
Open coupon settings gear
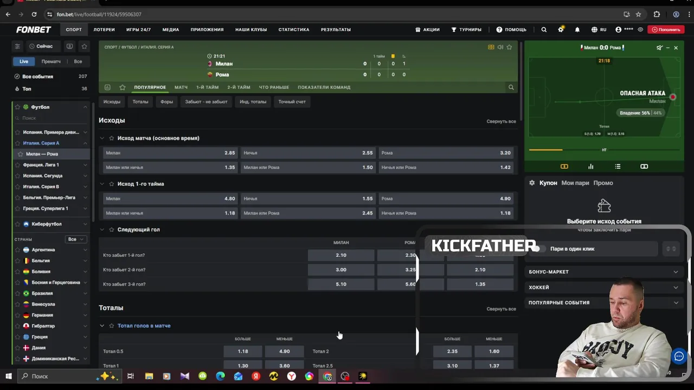click(x=532, y=183)
